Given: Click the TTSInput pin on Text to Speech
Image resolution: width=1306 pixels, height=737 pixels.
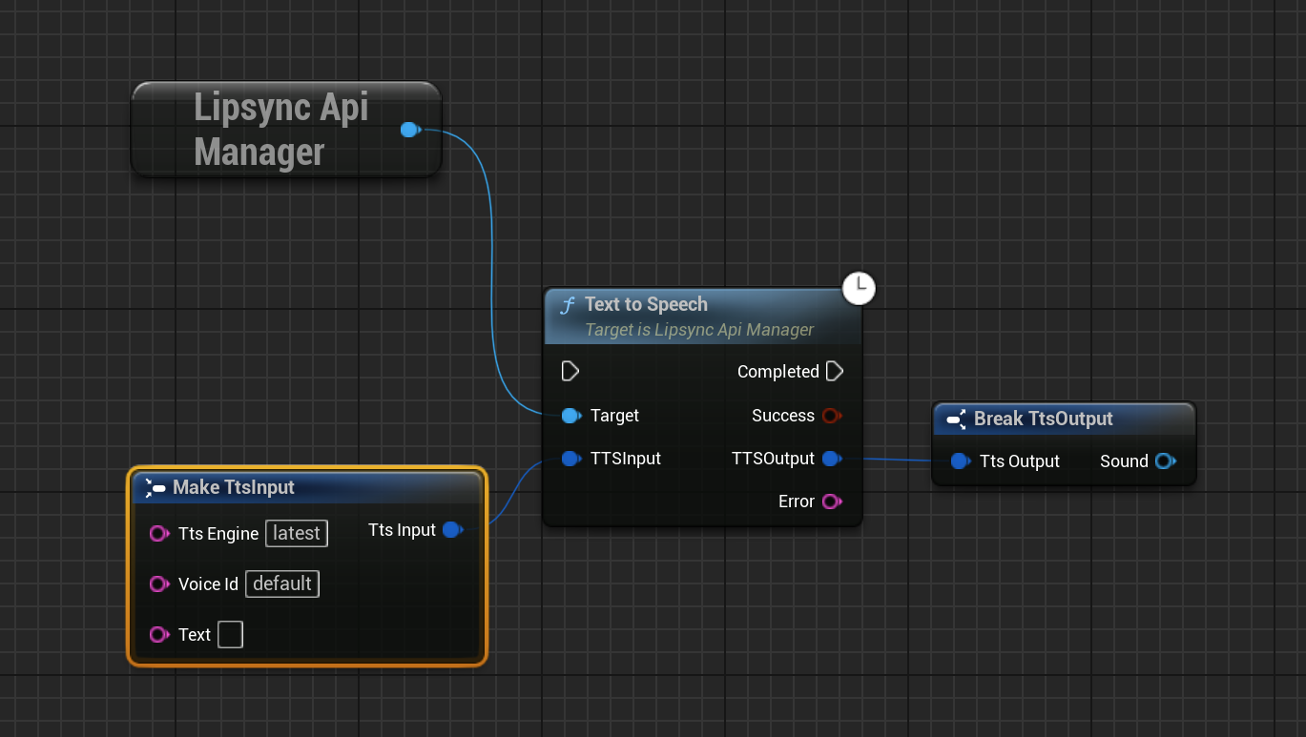Looking at the screenshot, I should coord(570,459).
